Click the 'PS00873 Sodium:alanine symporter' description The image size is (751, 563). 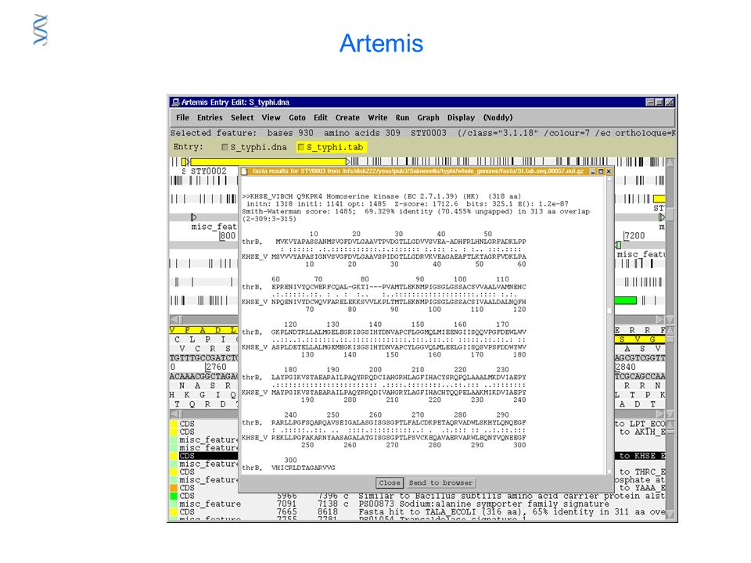point(483,504)
